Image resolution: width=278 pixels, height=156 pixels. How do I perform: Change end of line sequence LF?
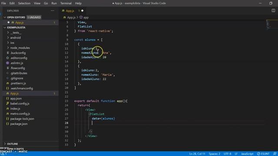[x=236, y=154]
